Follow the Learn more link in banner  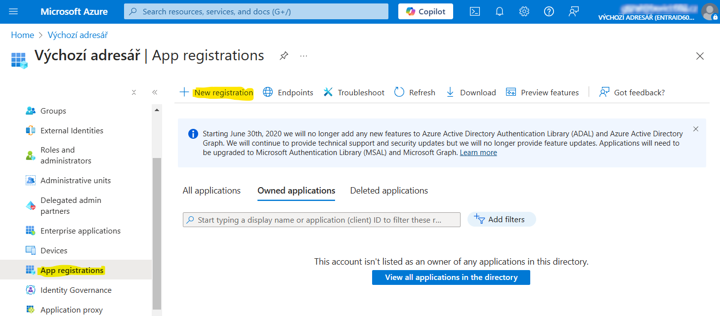478,153
